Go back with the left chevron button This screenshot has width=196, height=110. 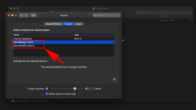(22, 15)
